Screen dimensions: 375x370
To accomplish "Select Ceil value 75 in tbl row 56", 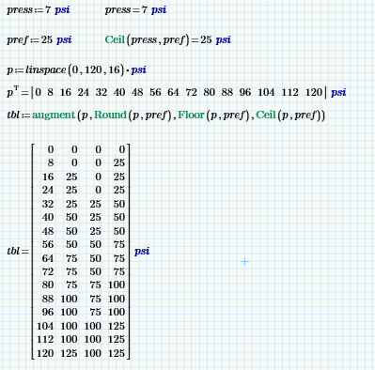I will [119, 244].
